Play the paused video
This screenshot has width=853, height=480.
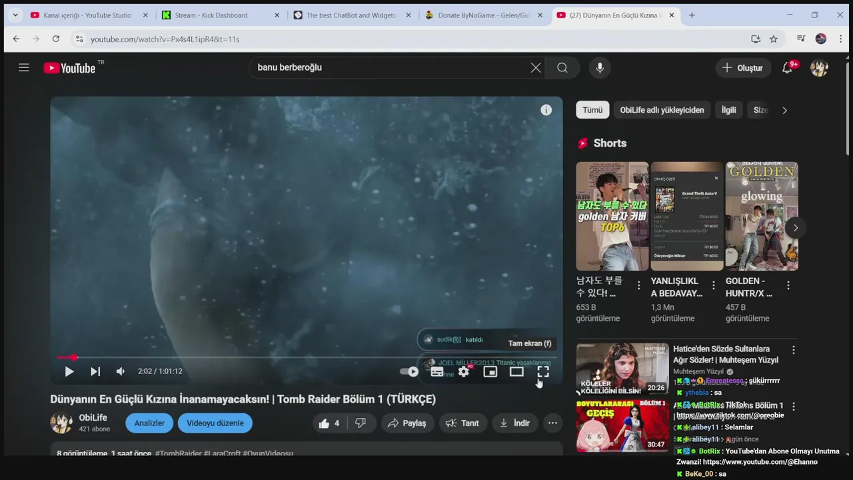coord(69,371)
